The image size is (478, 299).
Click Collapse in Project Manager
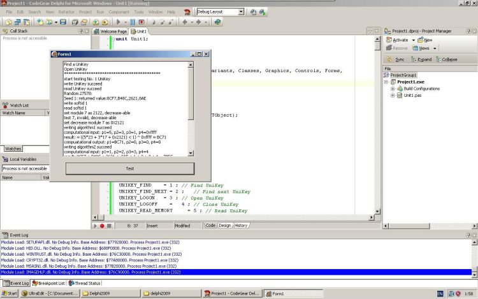pos(447,59)
